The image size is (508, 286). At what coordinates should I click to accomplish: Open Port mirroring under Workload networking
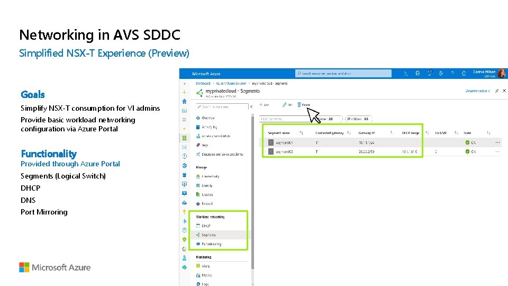(x=208, y=244)
